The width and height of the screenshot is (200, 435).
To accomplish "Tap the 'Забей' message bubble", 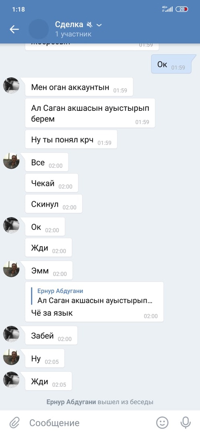I will point(51,335).
